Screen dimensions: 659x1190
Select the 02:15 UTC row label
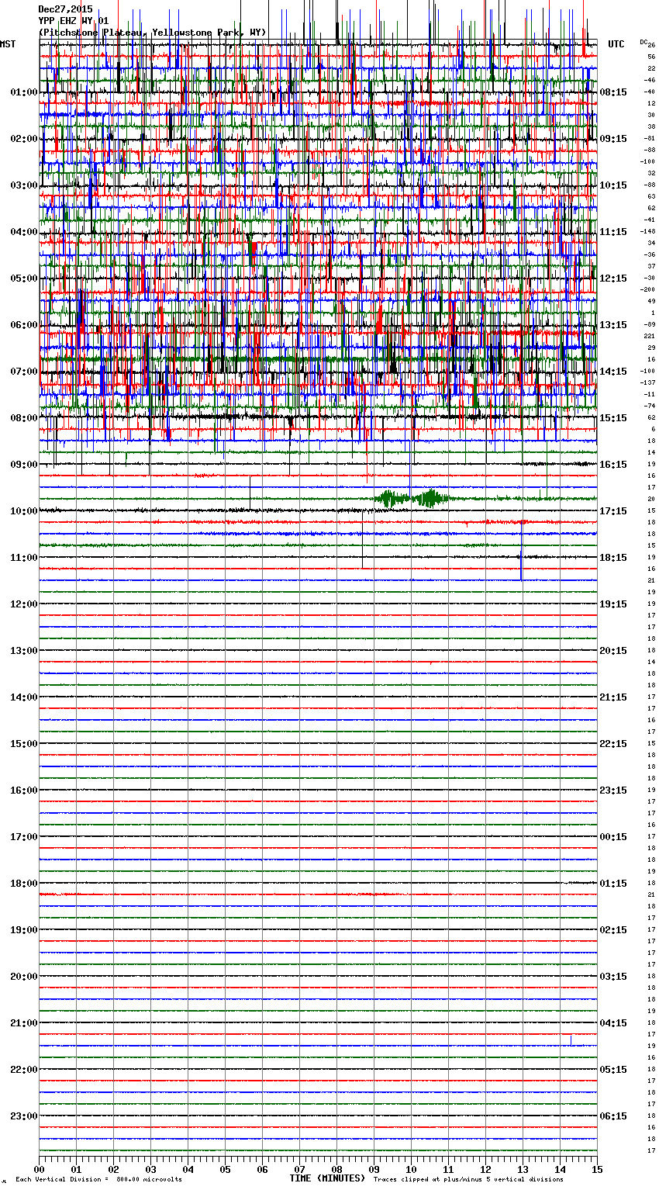[x=613, y=930]
